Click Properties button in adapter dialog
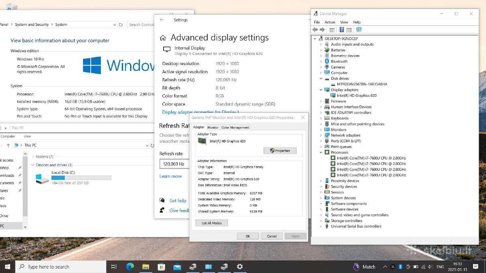Image resolution: width=486 pixels, height=273 pixels. click(280, 150)
